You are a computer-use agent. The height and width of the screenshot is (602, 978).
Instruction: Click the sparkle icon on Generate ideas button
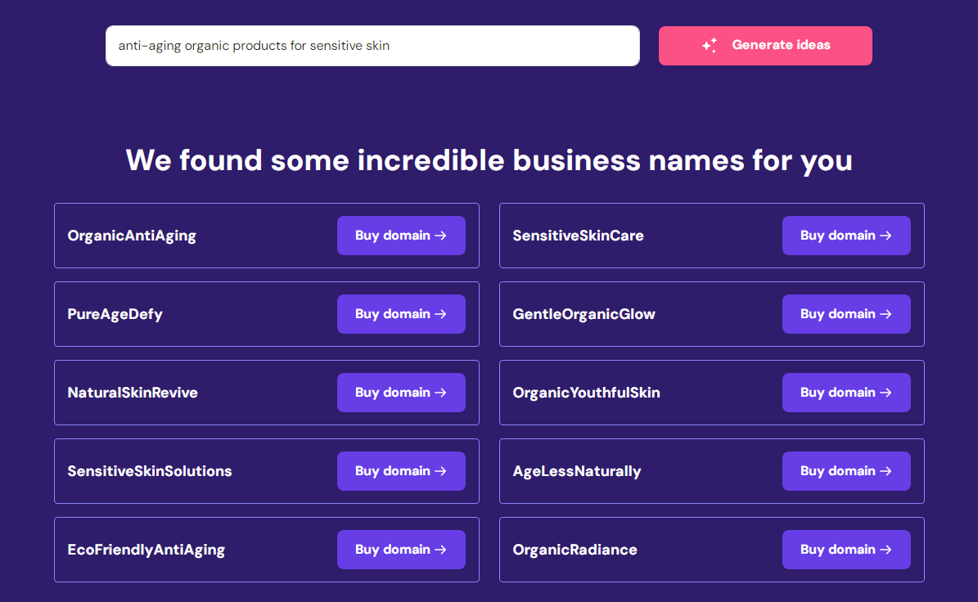point(710,45)
